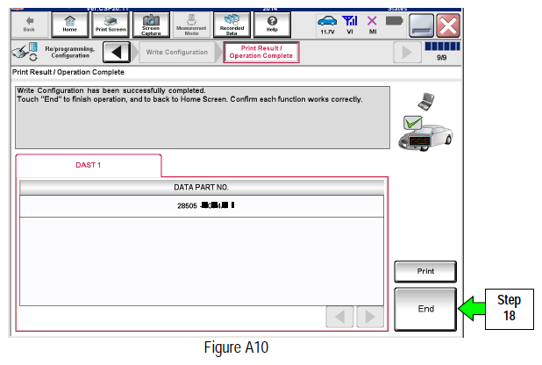Click the greyed next step arrow

click(x=407, y=53)
